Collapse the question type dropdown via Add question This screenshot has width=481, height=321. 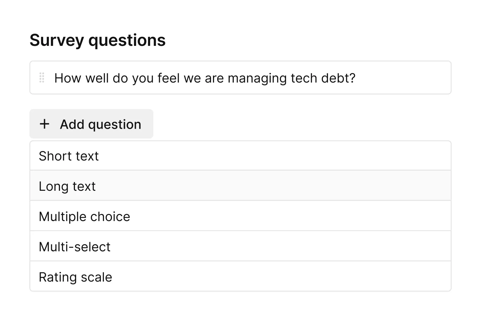pyautogui.click(x=91, y=124)
